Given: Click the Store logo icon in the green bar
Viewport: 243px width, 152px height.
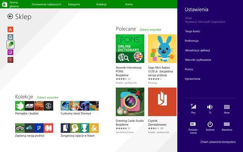Looking at the screenshot, I should (4, 4).
